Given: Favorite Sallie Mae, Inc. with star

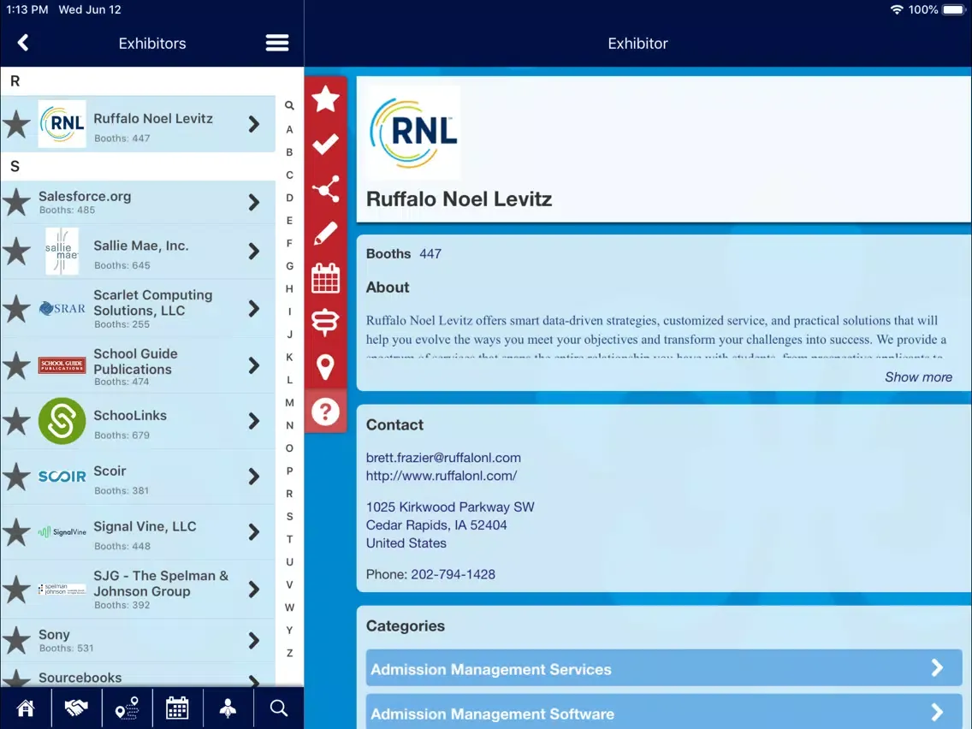Looking at the screenshot, I should click(17, 251).
